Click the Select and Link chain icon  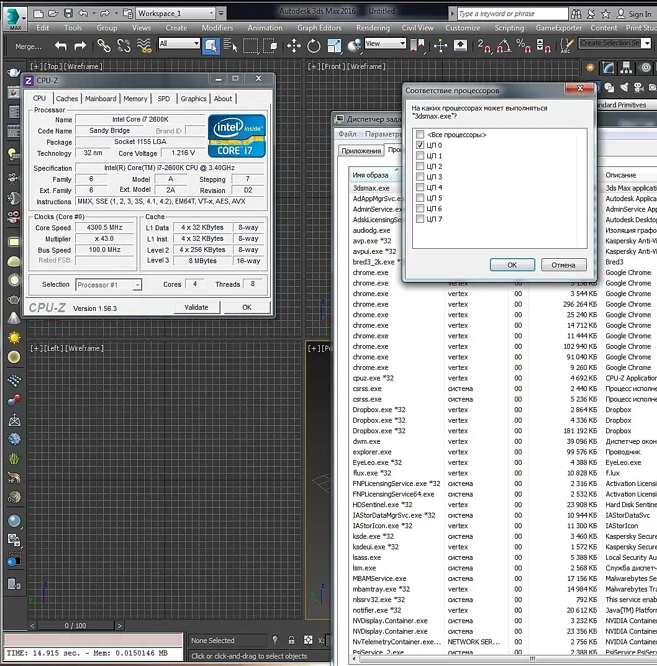tap(104, 45)
